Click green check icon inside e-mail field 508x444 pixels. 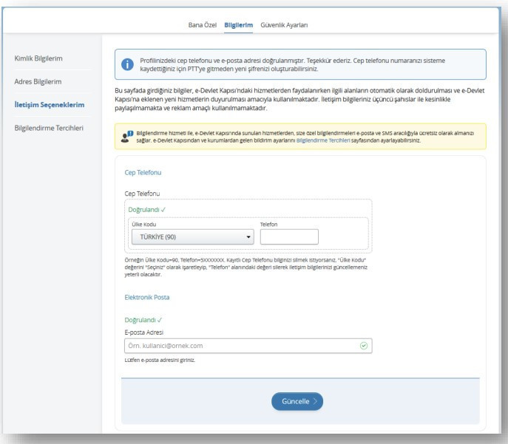pos(363,345)
